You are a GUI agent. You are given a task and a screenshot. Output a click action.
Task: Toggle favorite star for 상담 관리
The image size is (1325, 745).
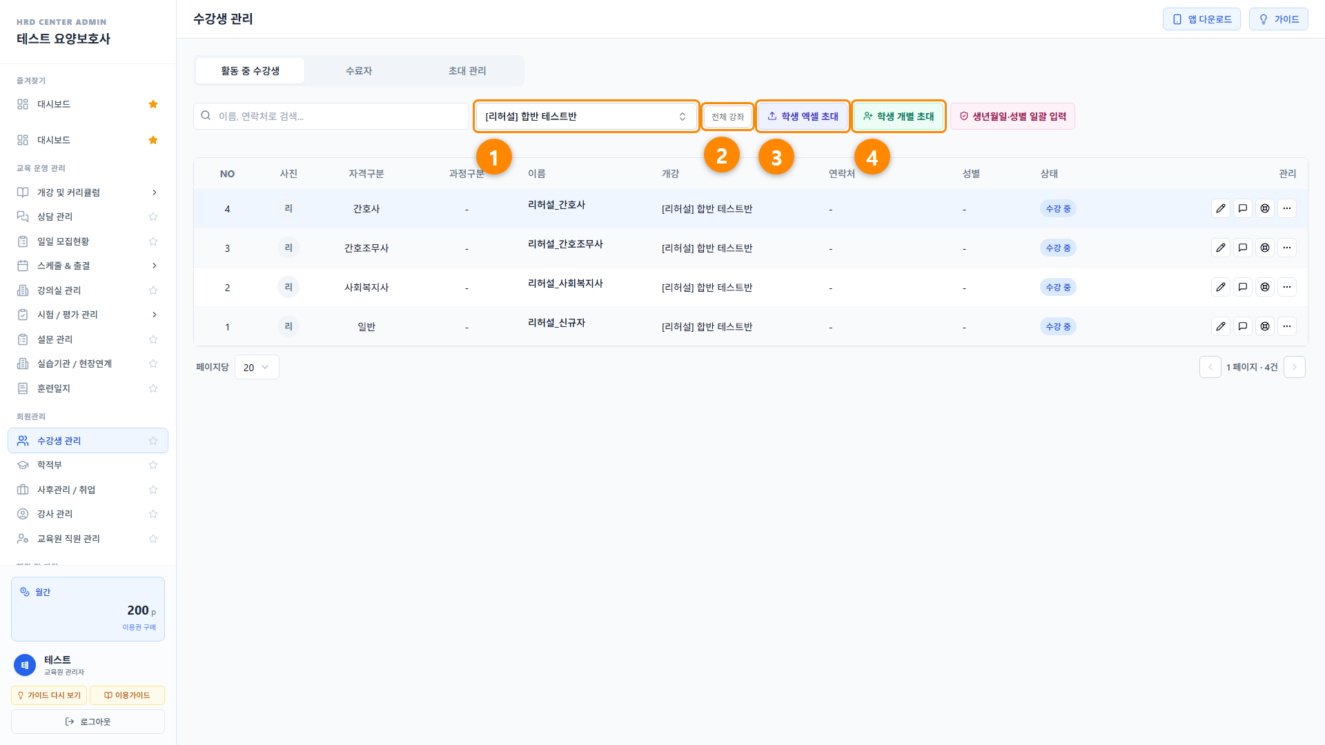[153, 217]
